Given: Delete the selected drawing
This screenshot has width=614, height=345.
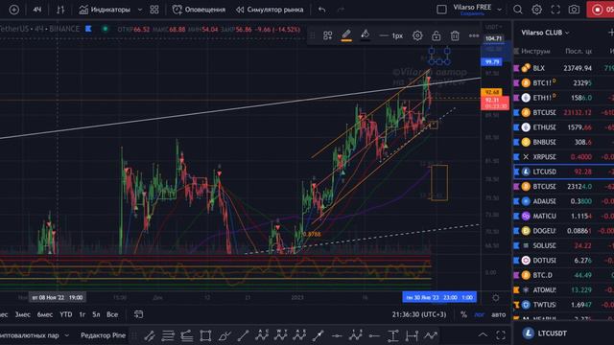Looking at the screenshot, I should 455,36.
